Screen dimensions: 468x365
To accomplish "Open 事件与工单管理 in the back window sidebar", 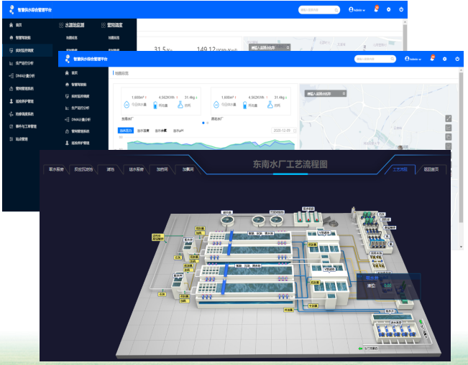I will point(23,126).
